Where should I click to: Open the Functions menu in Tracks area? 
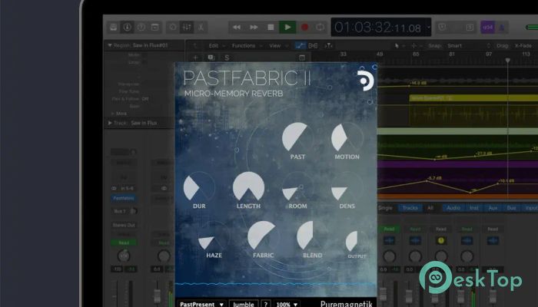pos(247,45)
